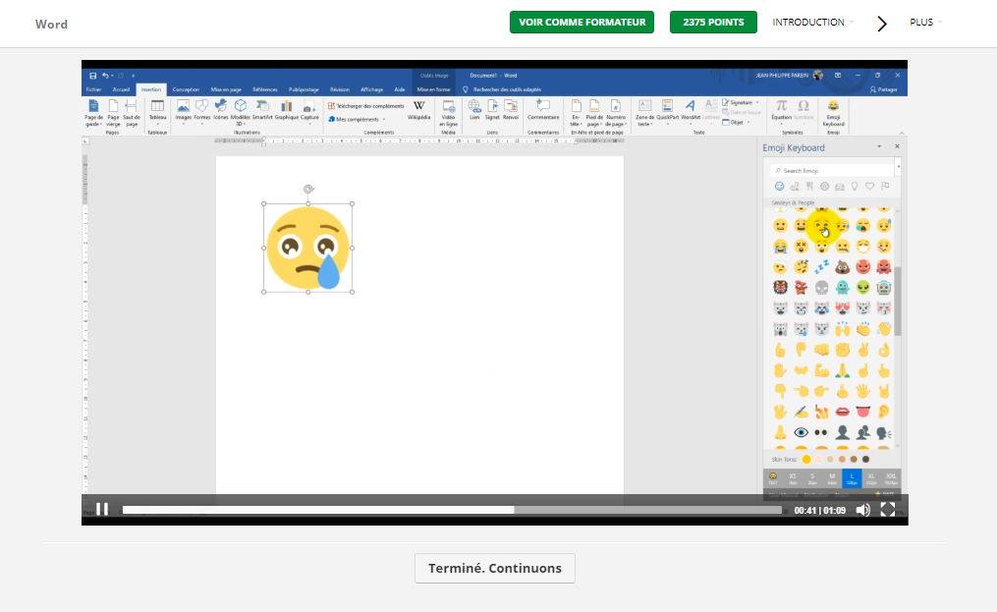This screenshot has width=997, height=612.
Task: Click the SmartArt icon in Illustrations
Action: [x=262, y=108]
